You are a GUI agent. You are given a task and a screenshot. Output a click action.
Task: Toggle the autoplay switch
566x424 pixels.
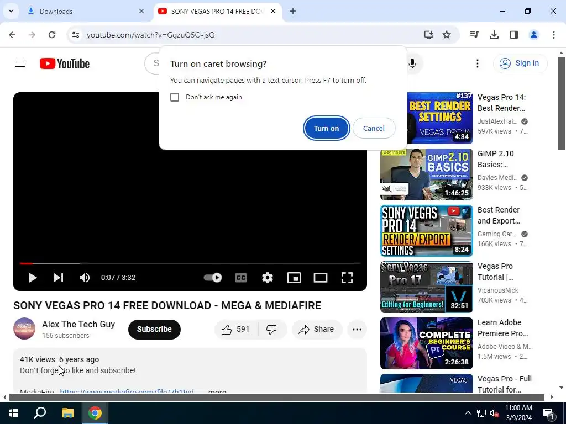tap(213, 278)
